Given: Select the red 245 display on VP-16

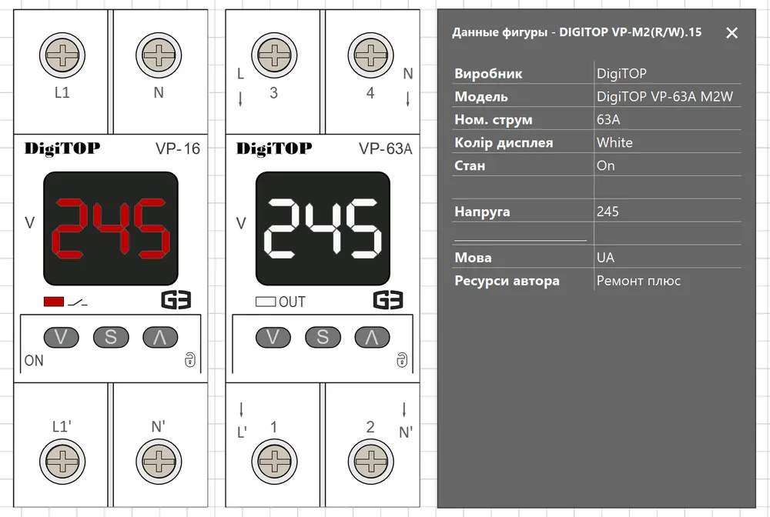Looking at the screenshot, I should pyautogui.click(x=111, y=228).
